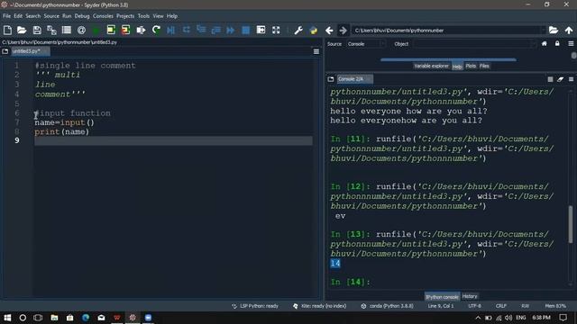Toggle fullscreen mode icon
Screen dimensions: 577x324
[276, 30]
